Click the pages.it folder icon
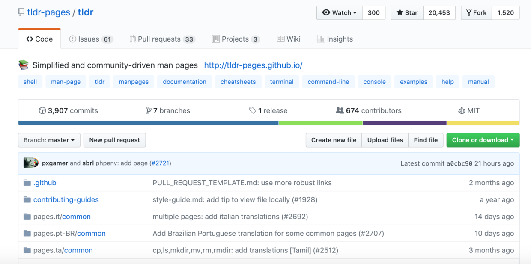 pyautogui.click(x=27, y=217)
